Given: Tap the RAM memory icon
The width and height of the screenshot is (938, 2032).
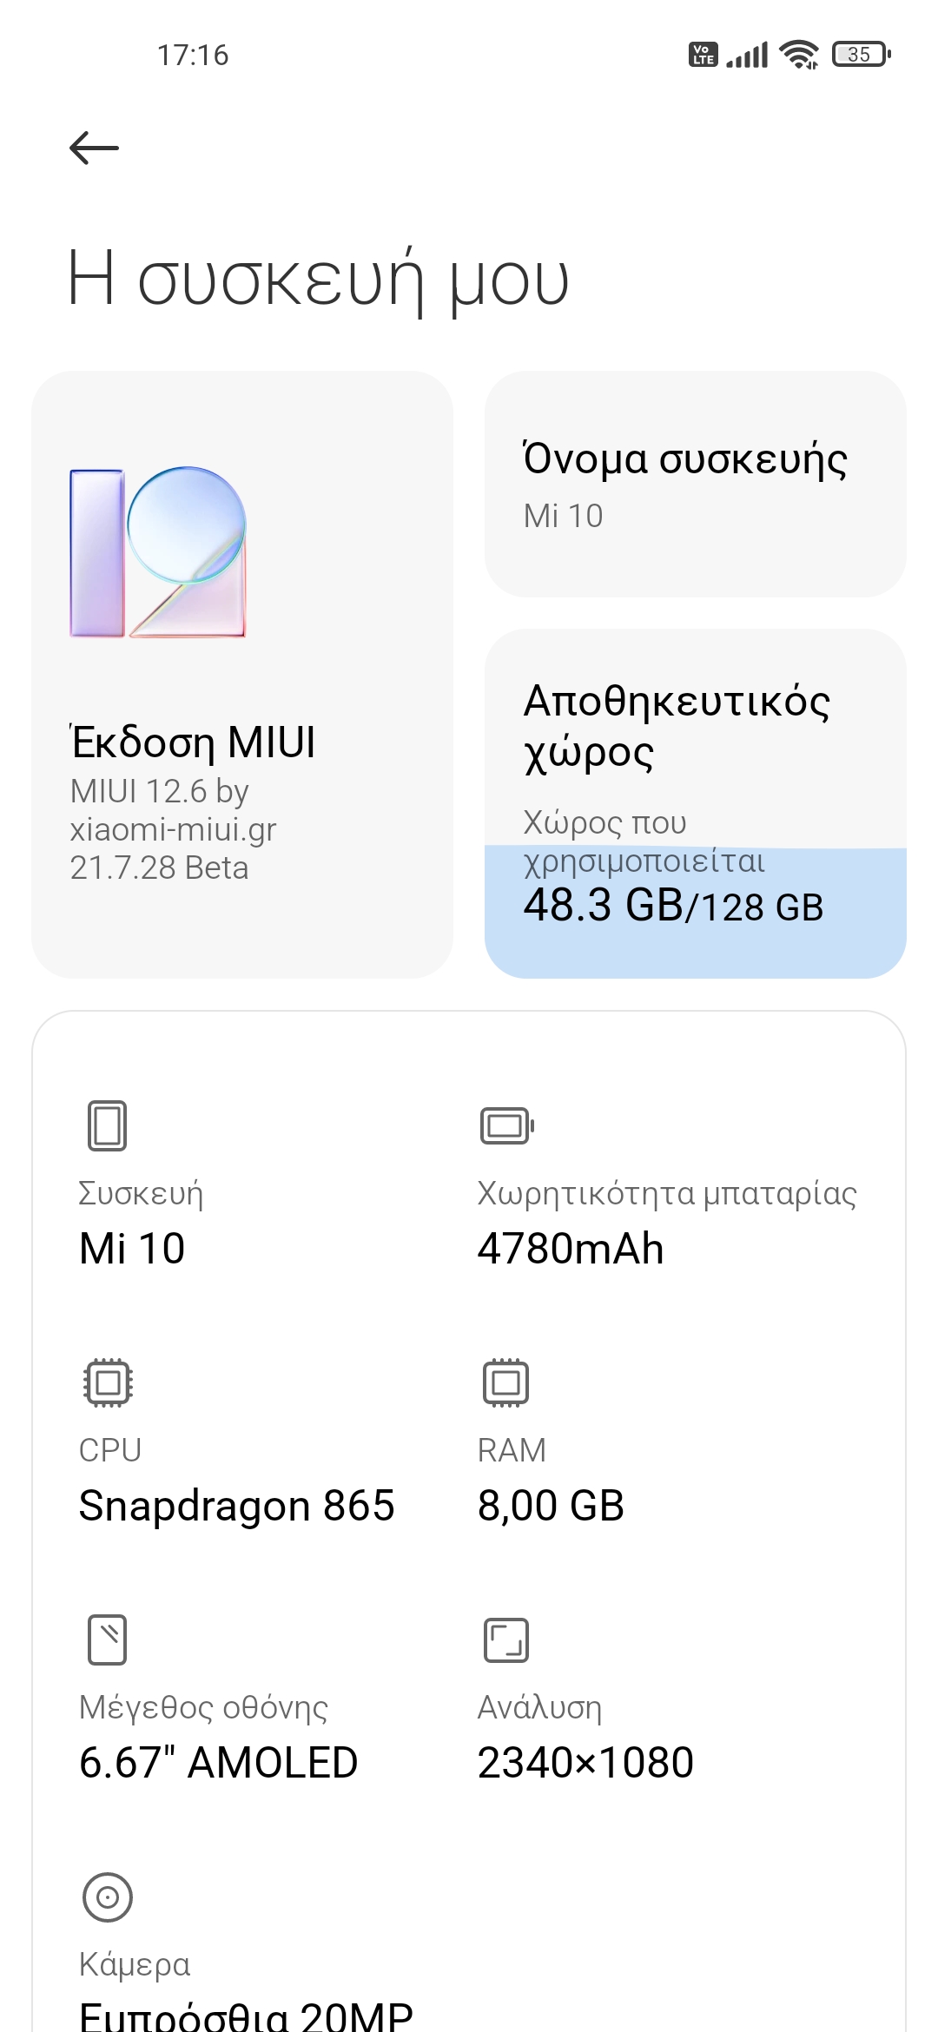Looking at the screenshot, I should coord(505,1382).
